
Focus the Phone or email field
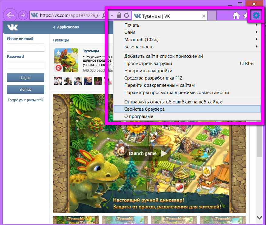tap(25, 47)
